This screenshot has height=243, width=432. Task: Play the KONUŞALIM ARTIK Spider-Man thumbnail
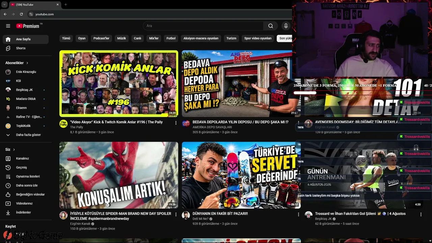click(119, 175)
